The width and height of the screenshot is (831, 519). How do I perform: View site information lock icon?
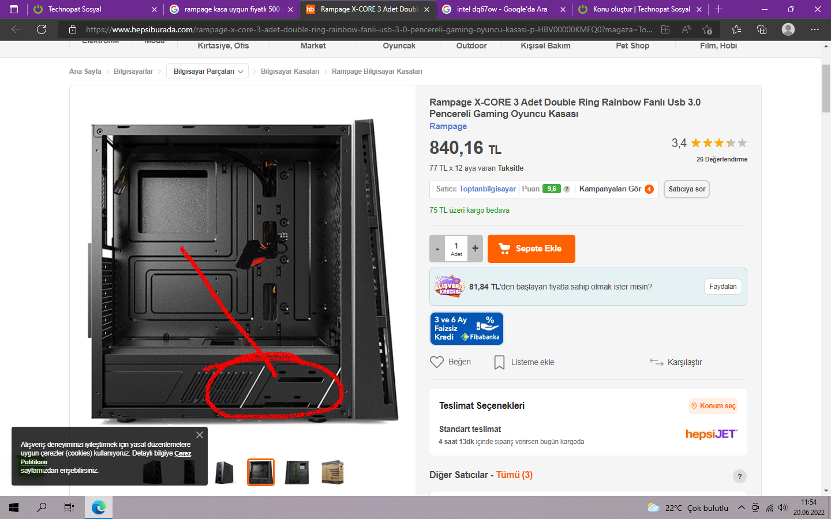click(73, 29)
